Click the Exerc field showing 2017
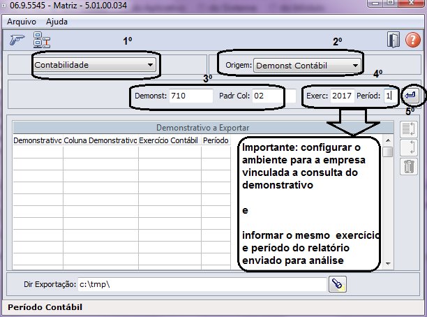The height and width of the screenshot is (317, 427). tap(343, 96)
